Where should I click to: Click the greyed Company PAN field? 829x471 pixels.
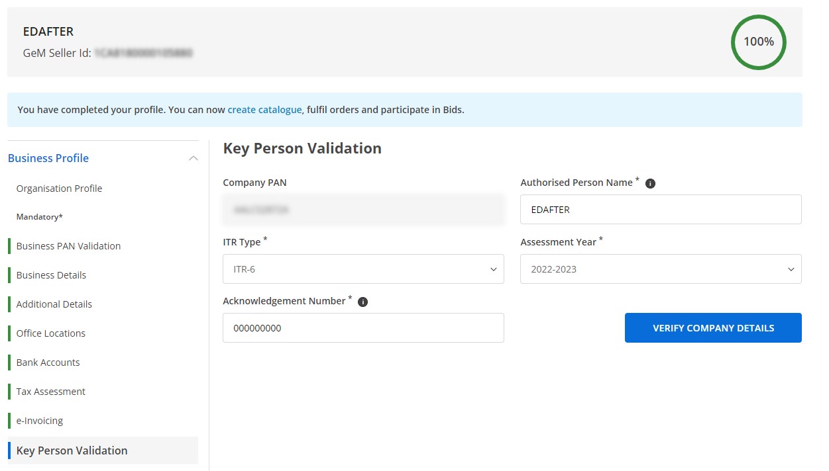pyautogui.click(x=363, y=209)
